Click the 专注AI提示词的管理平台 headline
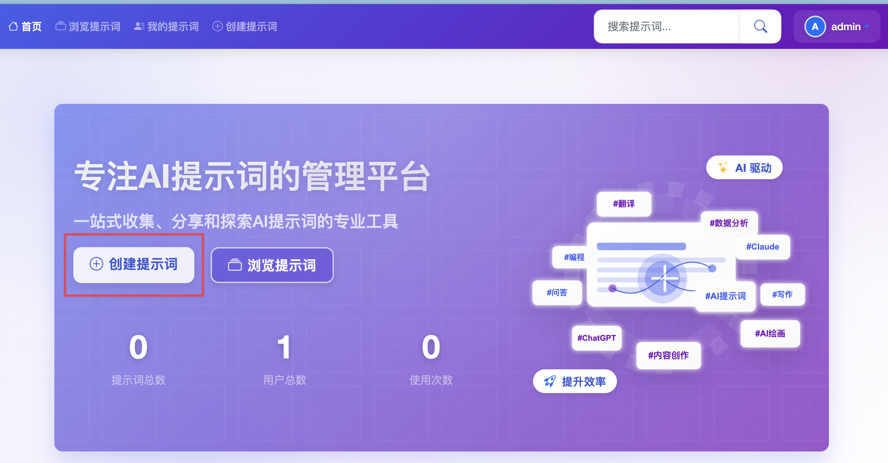 click(252, 176)
